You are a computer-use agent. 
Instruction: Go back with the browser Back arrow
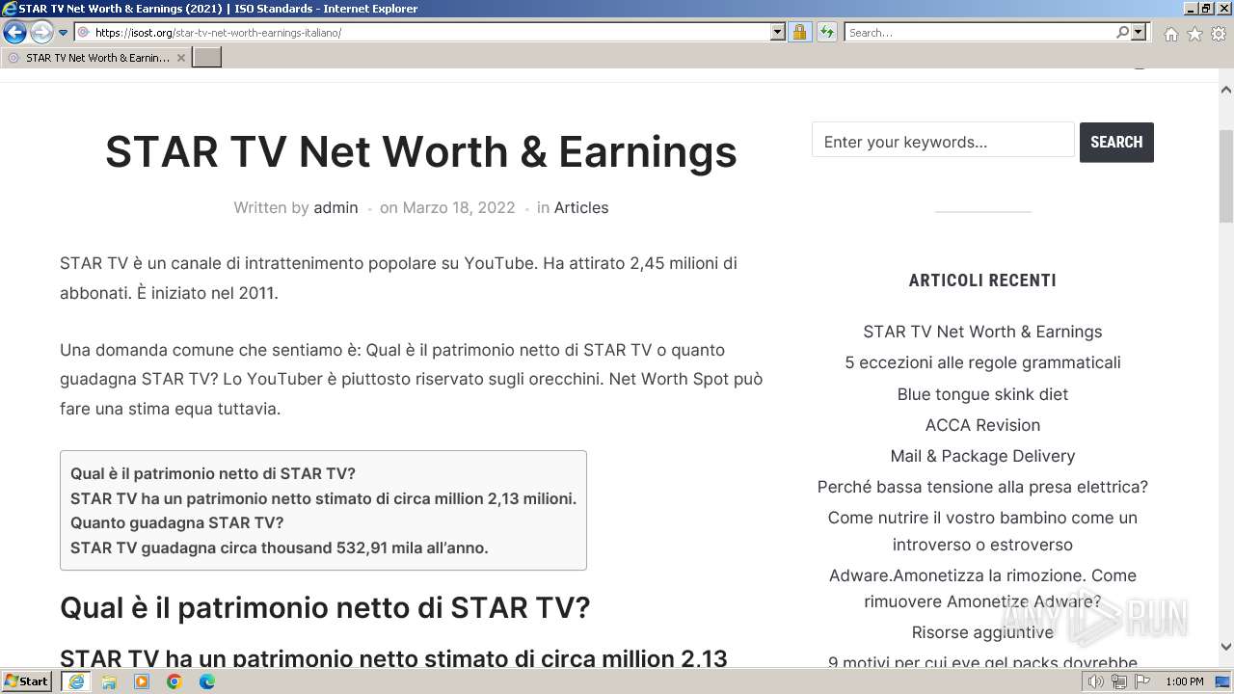pos(14,33)
